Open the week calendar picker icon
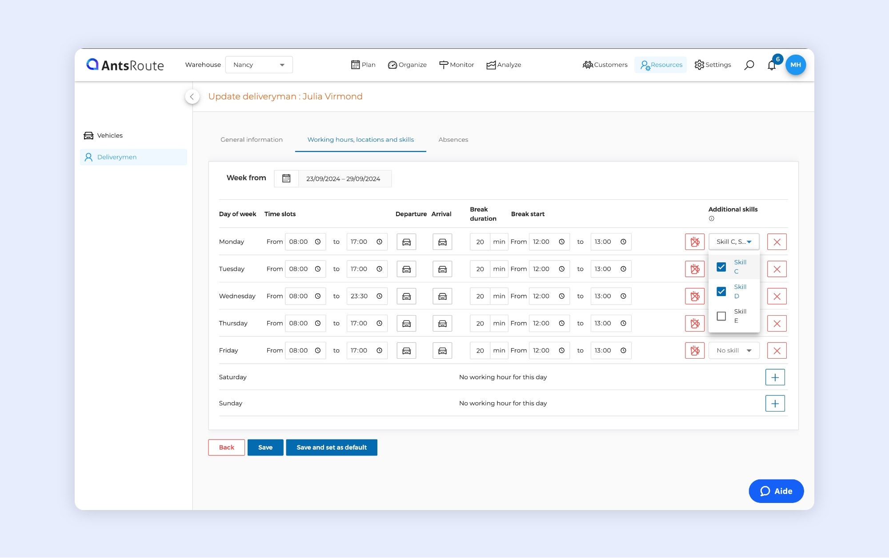The height and width of the screenshot is (558, 889). 286,178
